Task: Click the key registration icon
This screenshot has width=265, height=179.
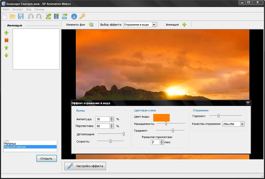Action: [x=82, y=17]
